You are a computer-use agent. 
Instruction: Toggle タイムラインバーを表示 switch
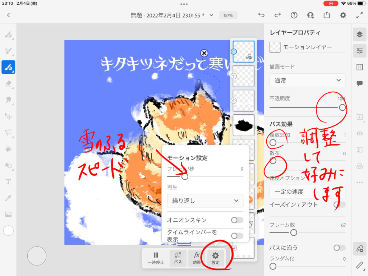click(x=237, y=236)
